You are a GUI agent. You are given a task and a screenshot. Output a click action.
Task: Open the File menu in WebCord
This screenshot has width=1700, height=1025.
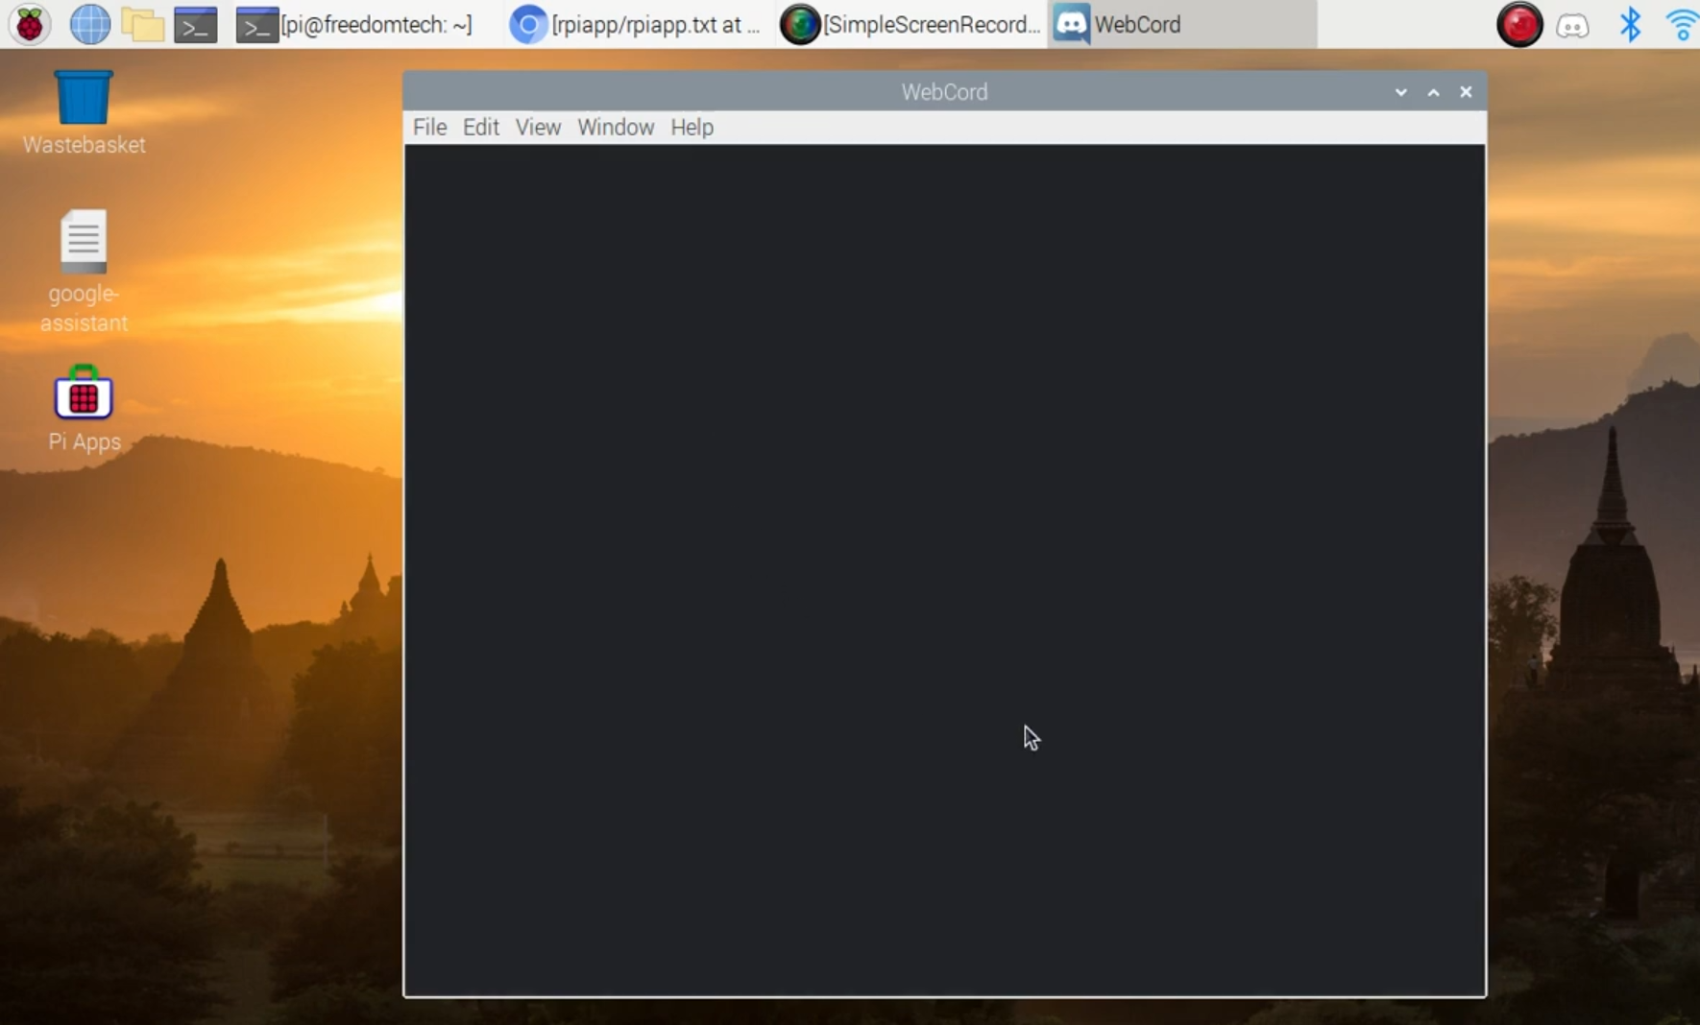[429, 127]
